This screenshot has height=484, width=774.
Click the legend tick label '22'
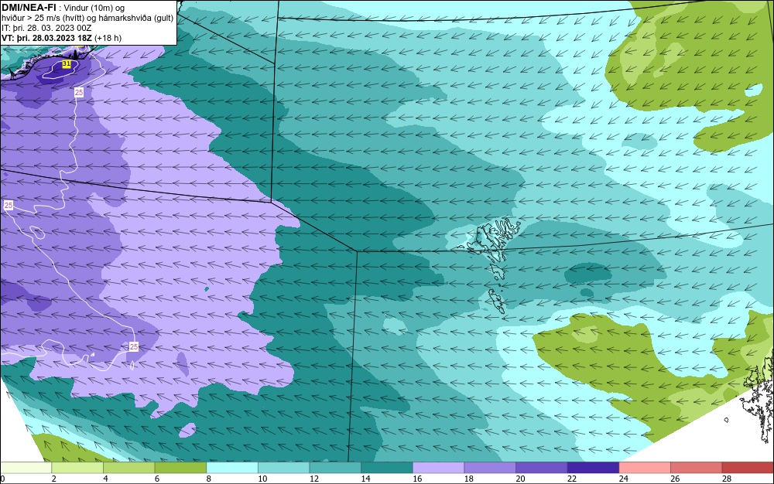(572, 479)
